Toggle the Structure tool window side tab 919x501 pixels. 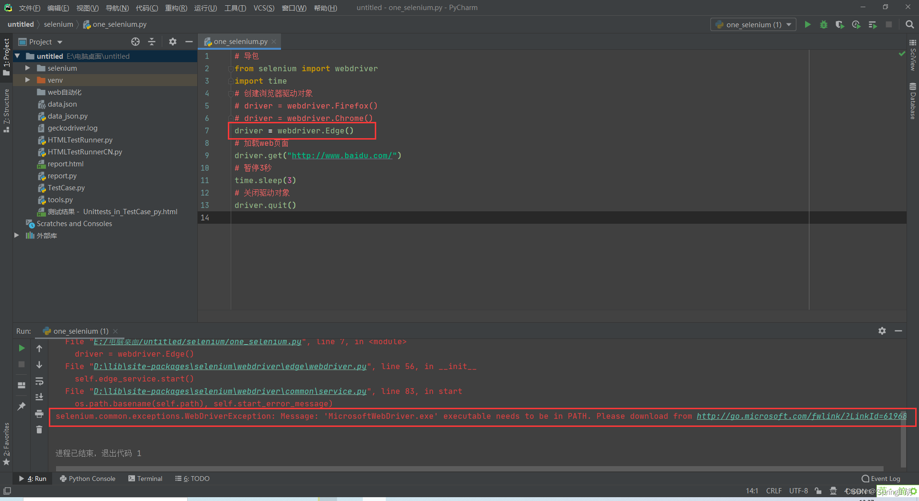[6, 110]
